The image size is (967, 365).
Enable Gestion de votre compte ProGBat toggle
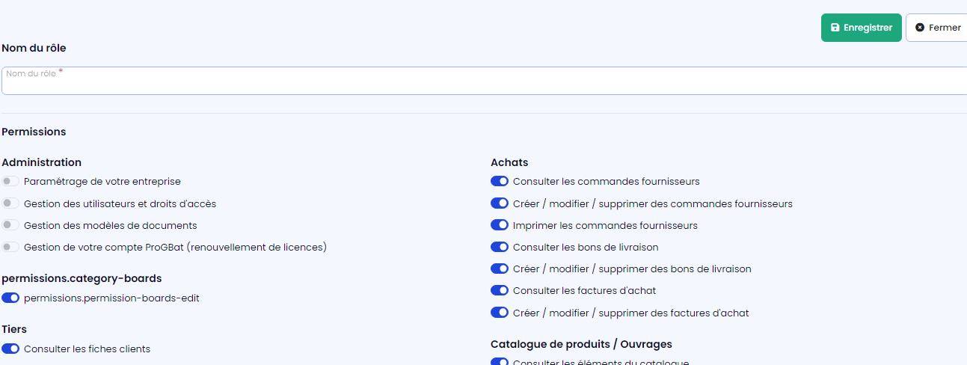pyautogui.click(x=10, y=247)
